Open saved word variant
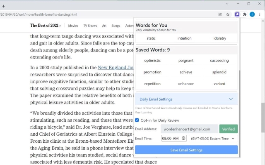 click(x=219, y=84)
